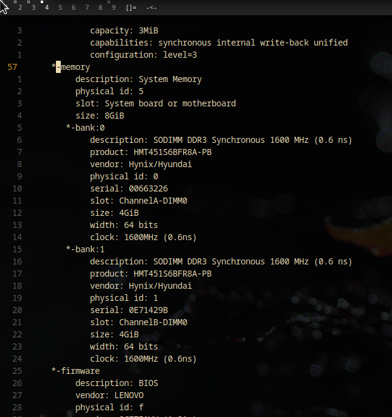Click the vendor LENOVO line
The height and width of the screenshot is (417, 392).
[x=109, y=395]
